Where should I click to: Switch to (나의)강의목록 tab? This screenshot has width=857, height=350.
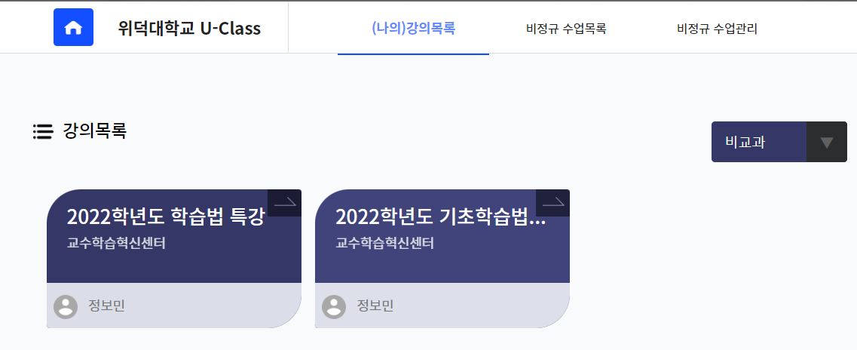(413, 29)
